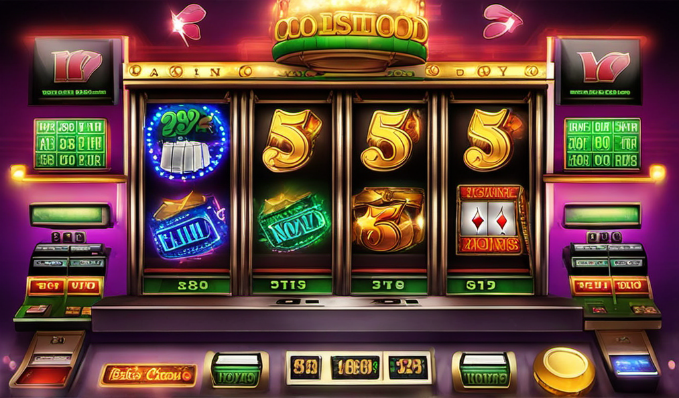Open the right green paytable panel

602,144
